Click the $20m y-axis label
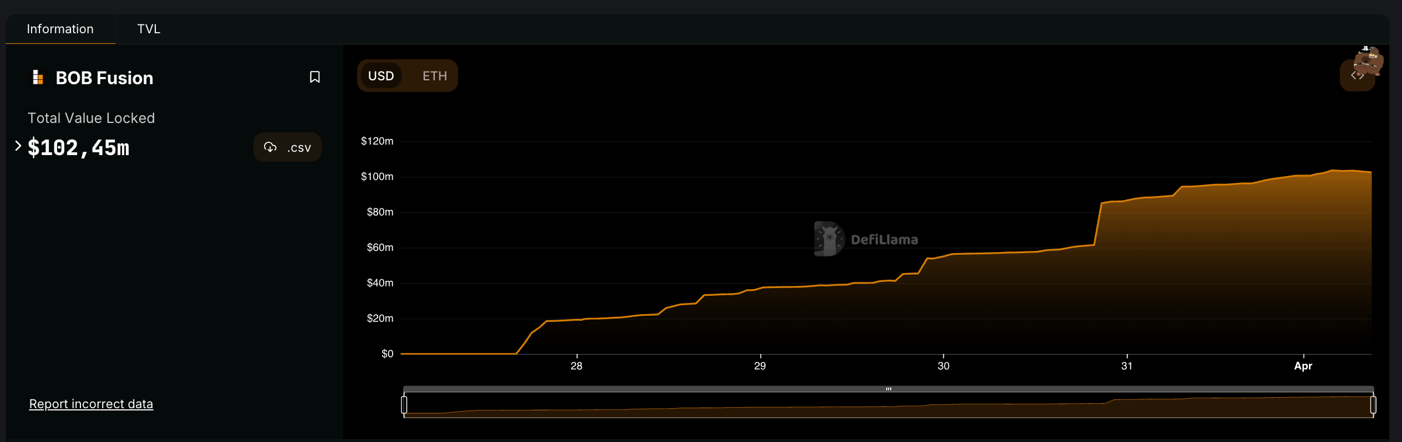 coord(380,318)
